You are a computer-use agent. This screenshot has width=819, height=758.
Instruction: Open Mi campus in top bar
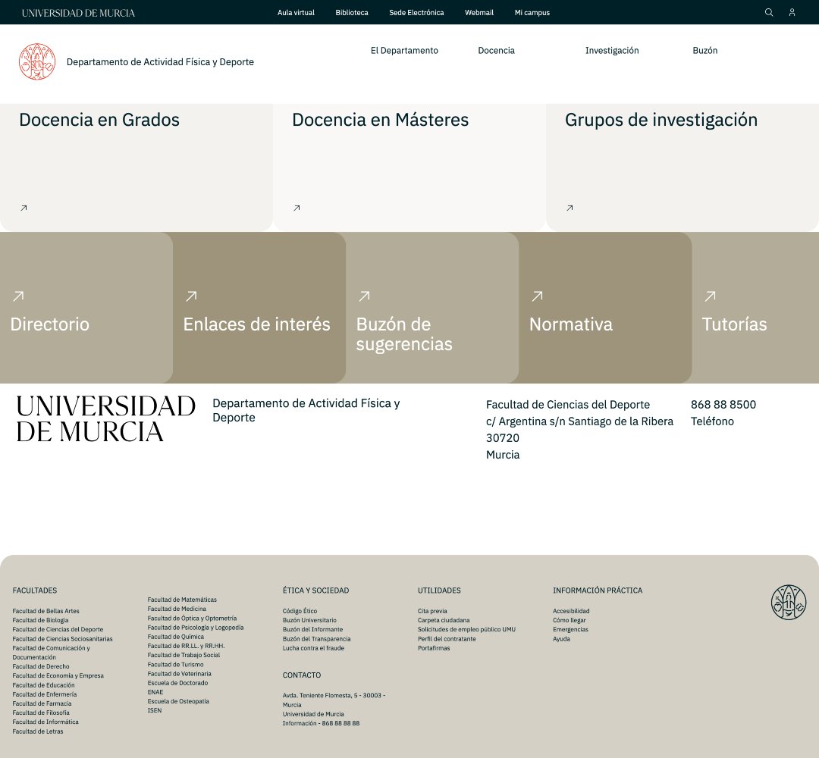pos(532,13)
